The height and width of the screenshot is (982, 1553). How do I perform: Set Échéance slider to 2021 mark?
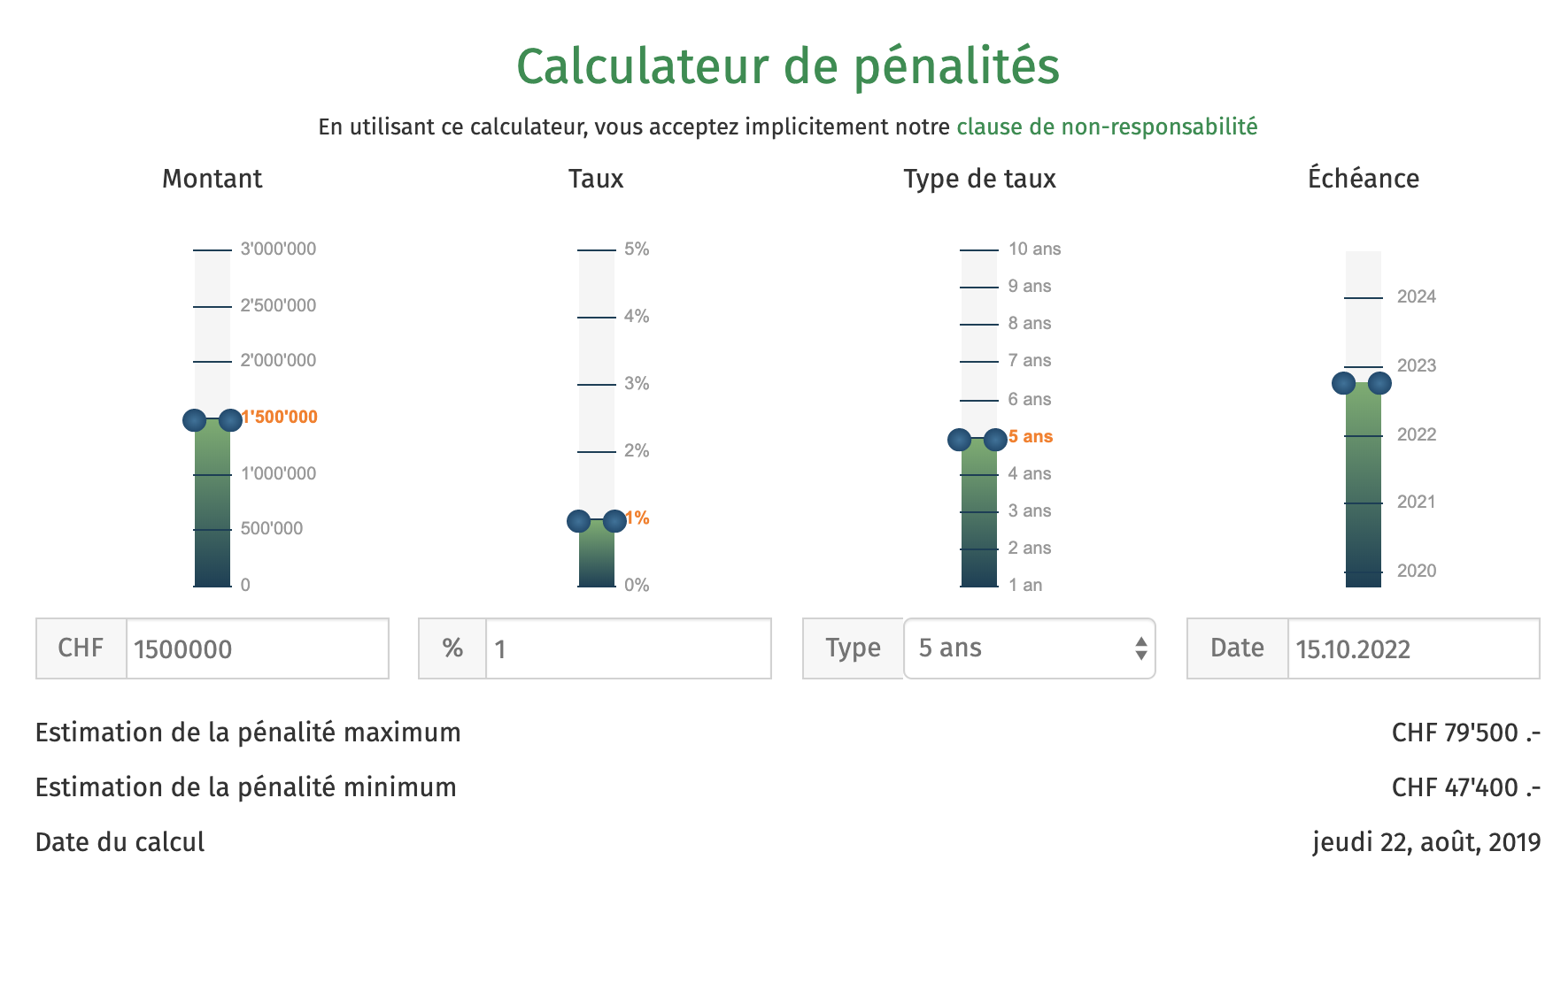(1364, 503)
